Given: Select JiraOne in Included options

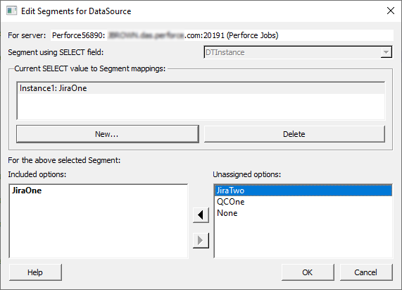Looking at the screenshot, I should (x=99, y=191).
